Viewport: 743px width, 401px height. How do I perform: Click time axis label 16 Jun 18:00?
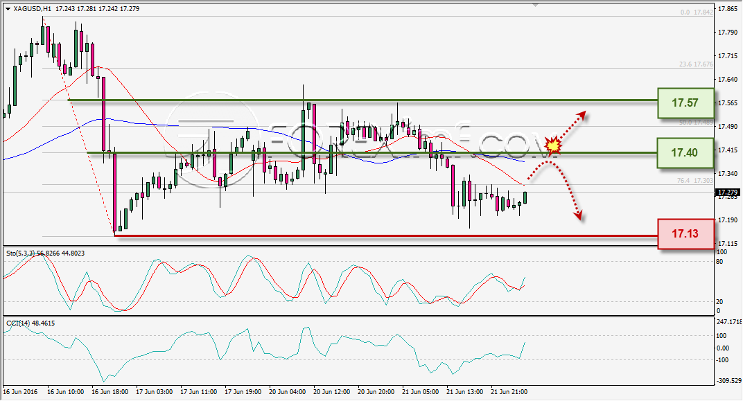pyautogui.click(x=110, y=392)
